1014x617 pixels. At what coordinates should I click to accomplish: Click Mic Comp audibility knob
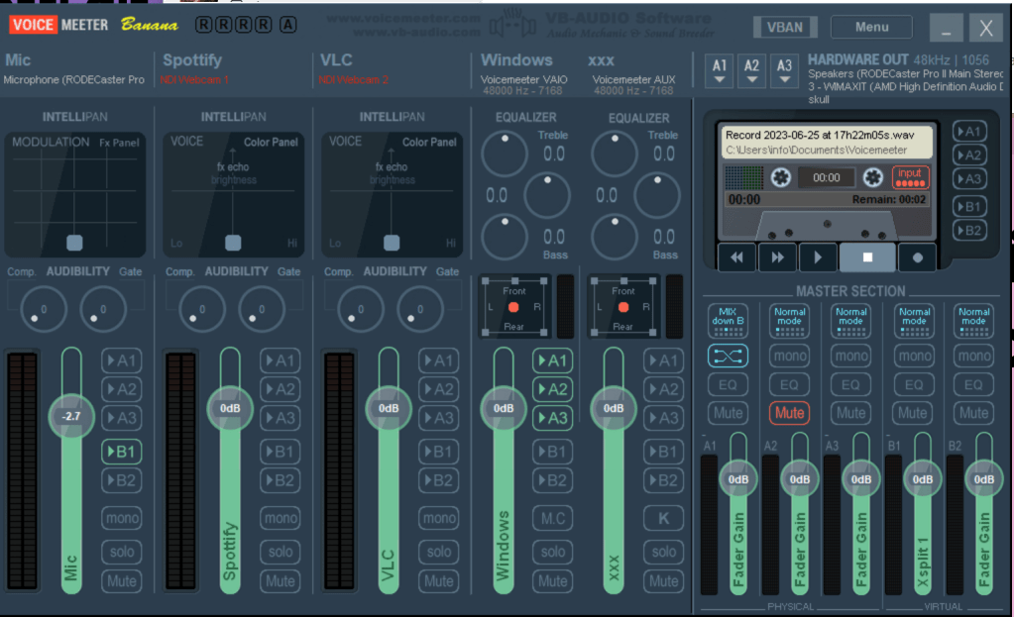(44, 309)
